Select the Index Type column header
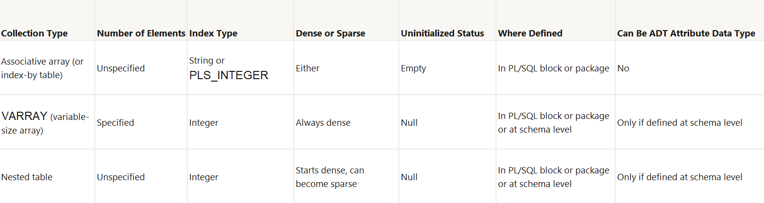This screenshot has height=203, width=764. (x=213, y=34)
